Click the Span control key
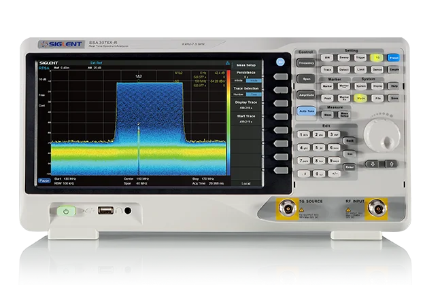425x285 pixels. tap(306, 79)
